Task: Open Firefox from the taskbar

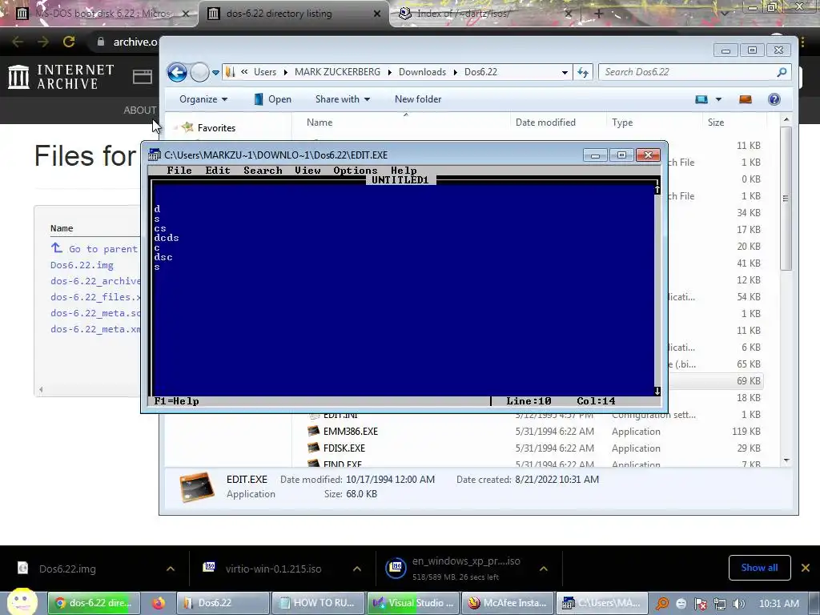Action: pos(158,603)
